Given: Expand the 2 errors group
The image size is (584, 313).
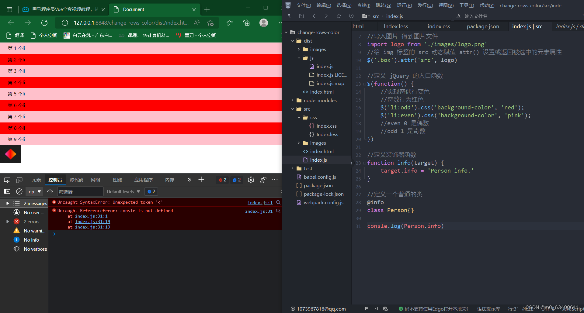Looking at the screenshot, I should tap(8, 222).
